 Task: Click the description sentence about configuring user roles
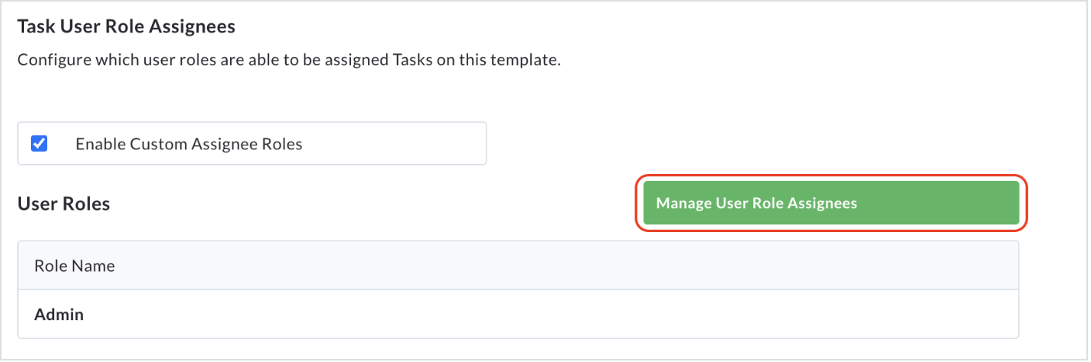coord(288,60)
